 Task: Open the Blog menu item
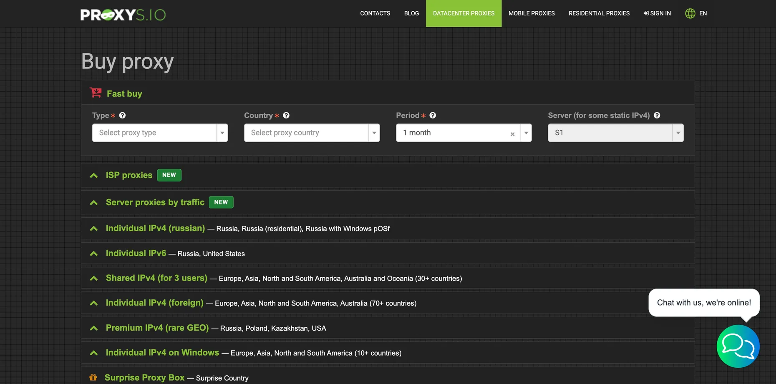(x=411, y=13)
